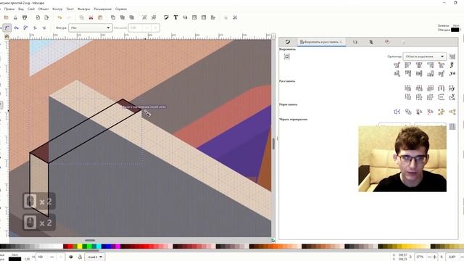Distribute top edges equidistantly
Image resolution: width=464 pixels, height=261 pixels.
coord(407,96)
